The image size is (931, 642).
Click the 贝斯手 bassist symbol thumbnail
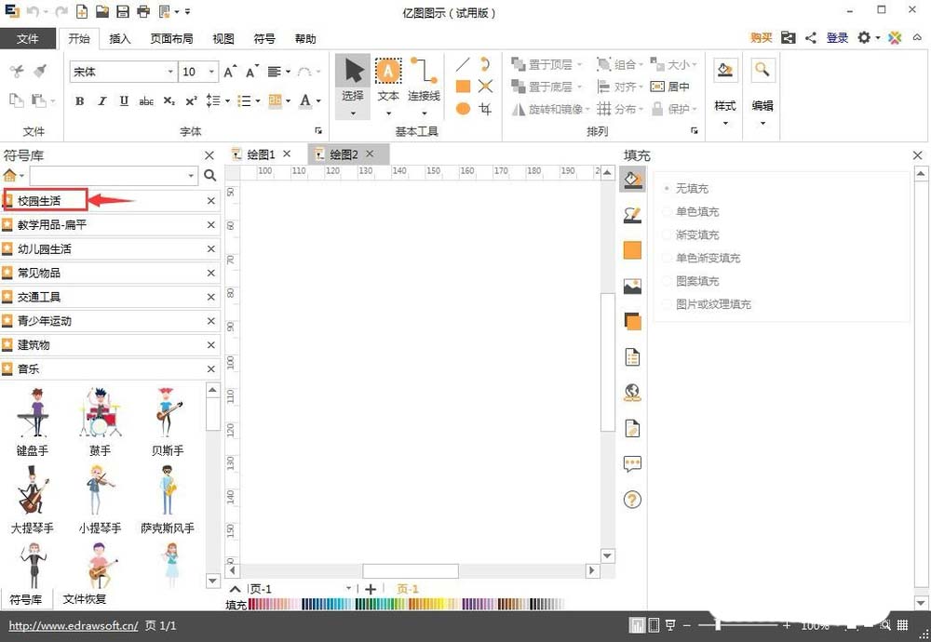click(167, 415)
